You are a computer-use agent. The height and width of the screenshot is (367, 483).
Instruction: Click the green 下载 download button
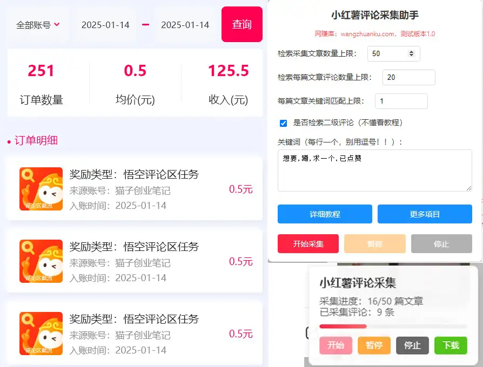[x=451, y=345]
